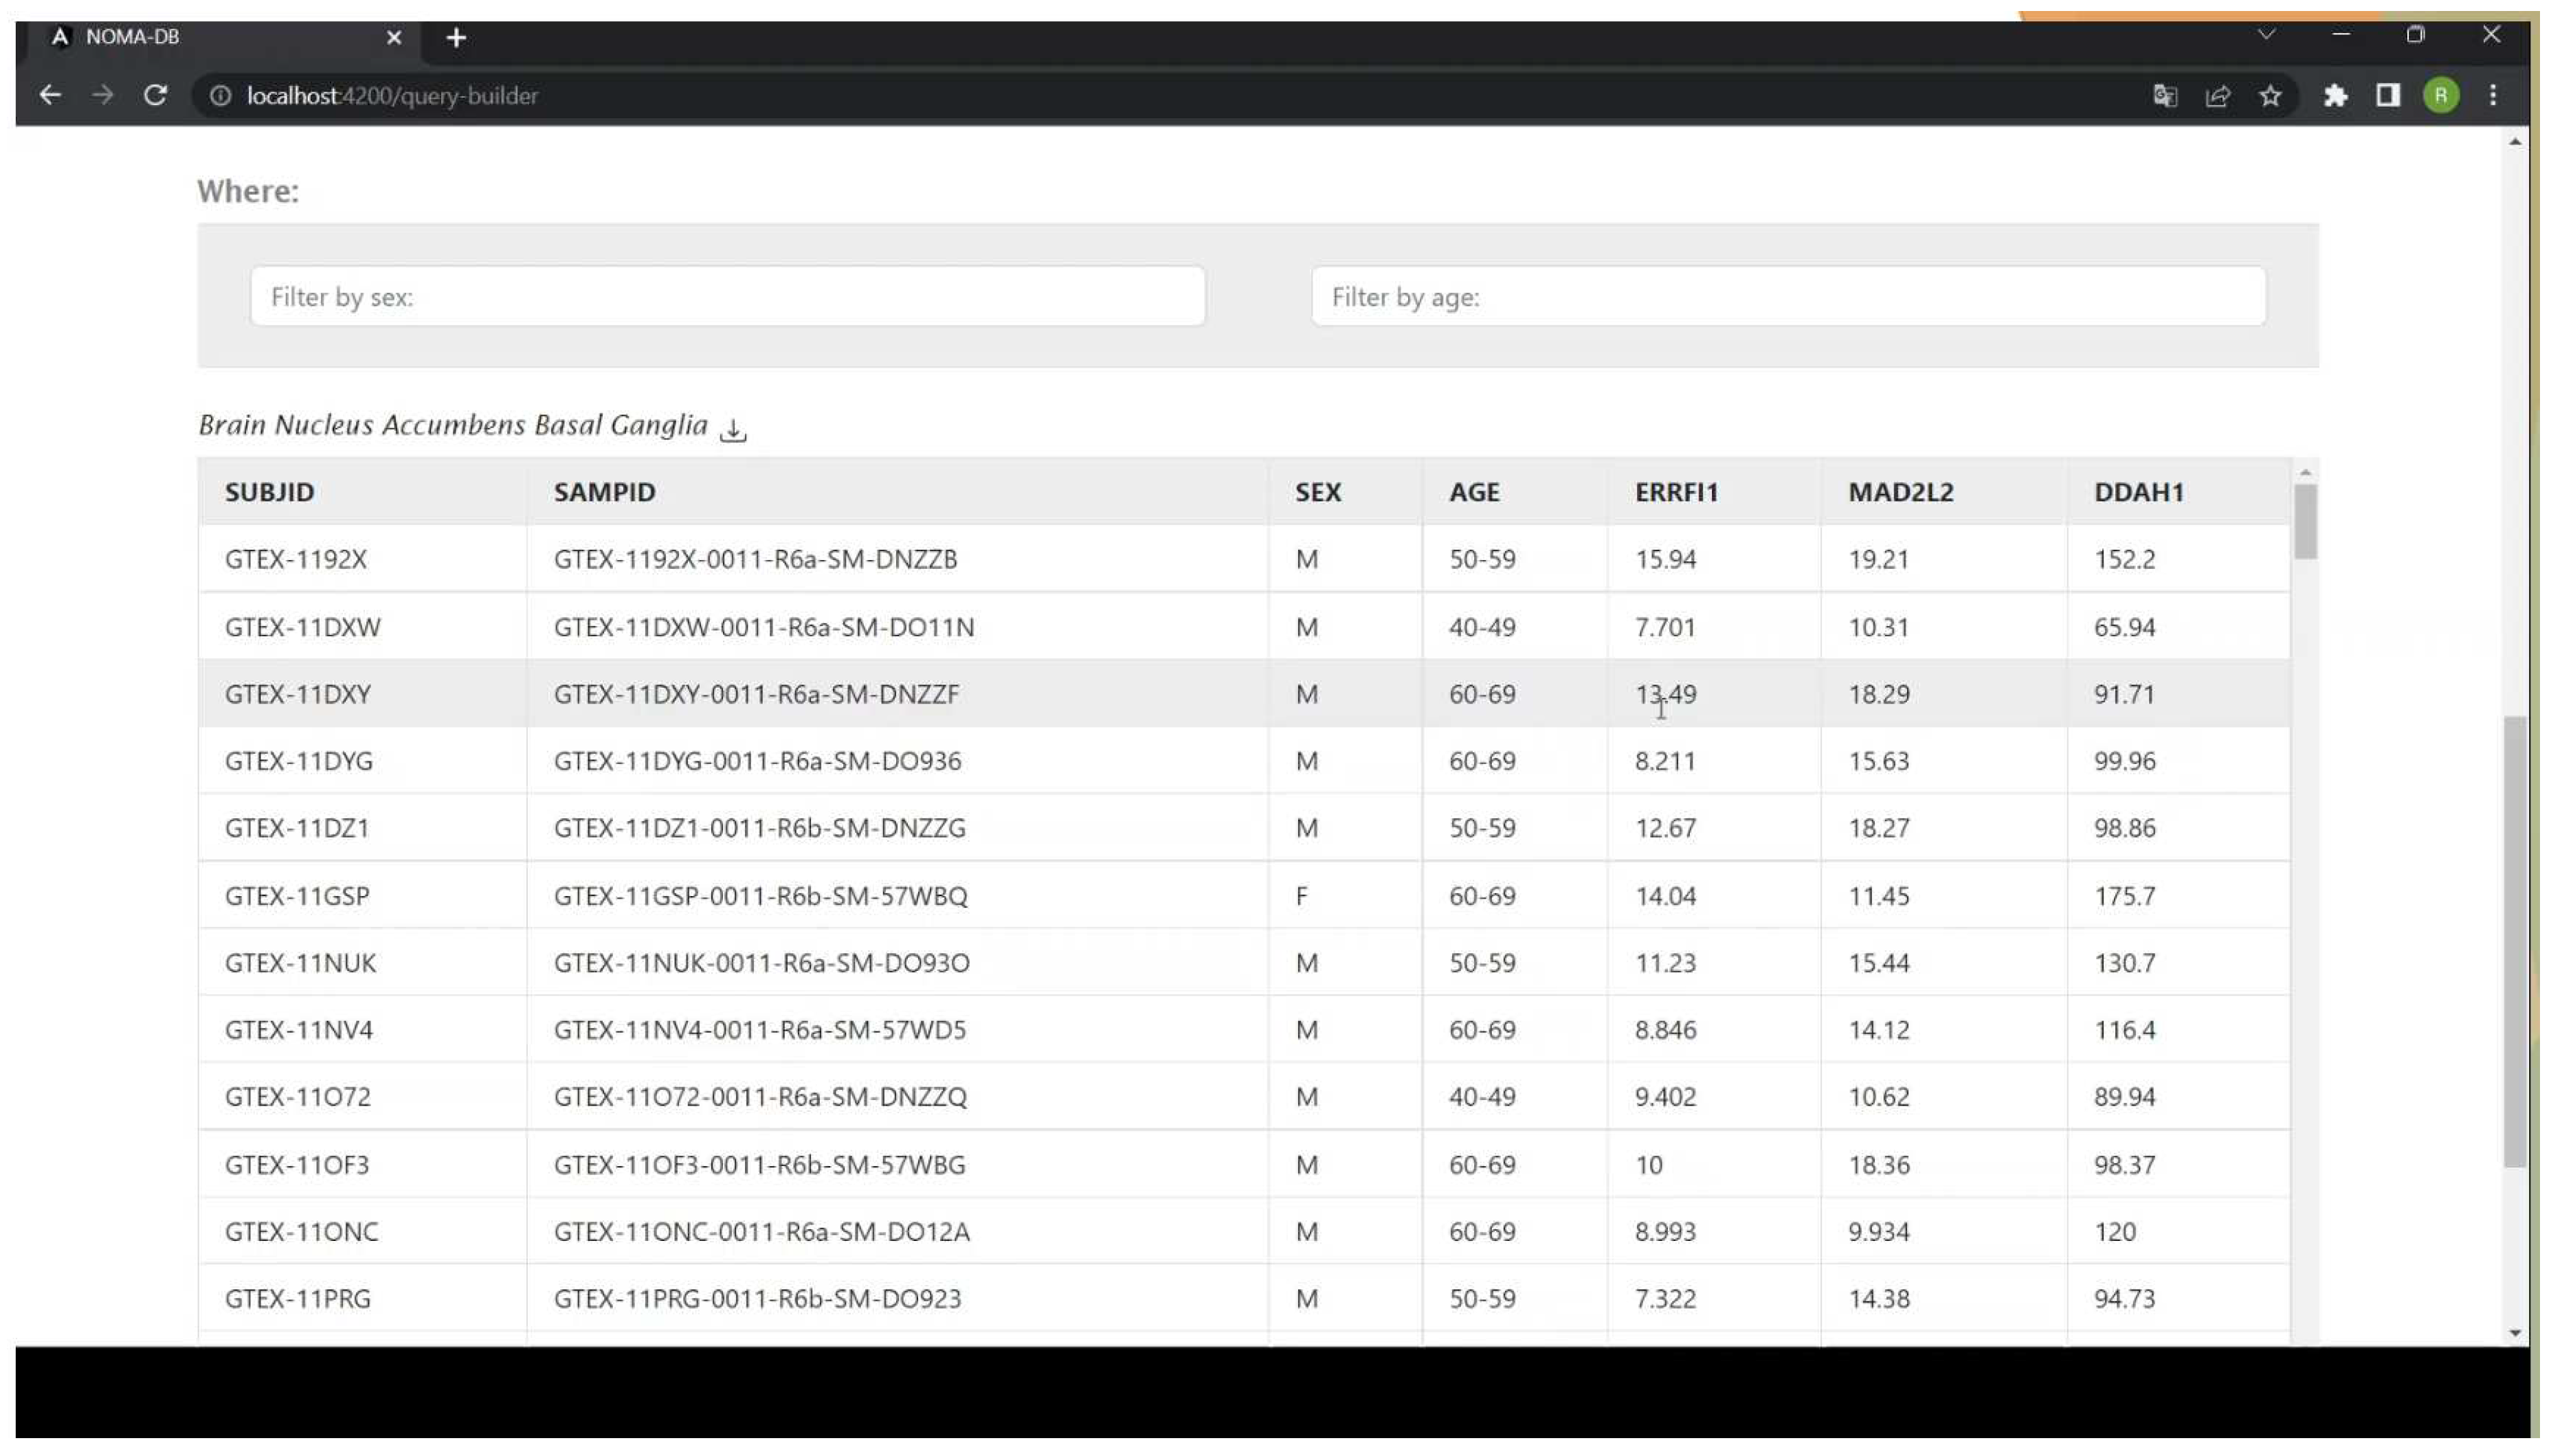Switch to the NOMA-DB tab
Screen dimensions: 2562x1456
point(200,37)
